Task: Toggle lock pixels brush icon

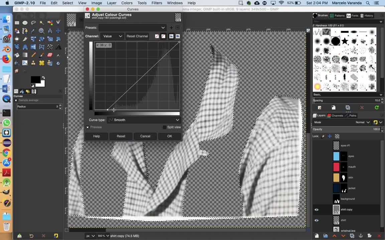Action: click(323, 136)
